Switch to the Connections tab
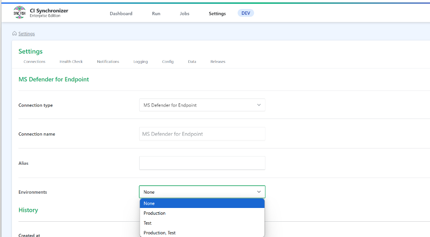This screenshot has height=237, width=430. (x=34, y=61)
